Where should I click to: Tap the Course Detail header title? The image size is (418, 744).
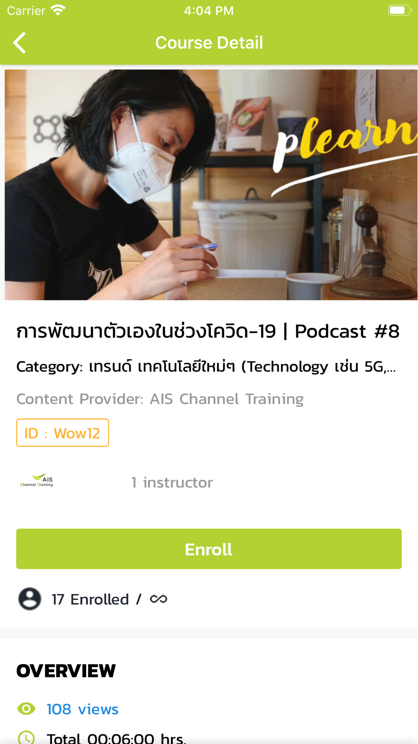point(209,43)
